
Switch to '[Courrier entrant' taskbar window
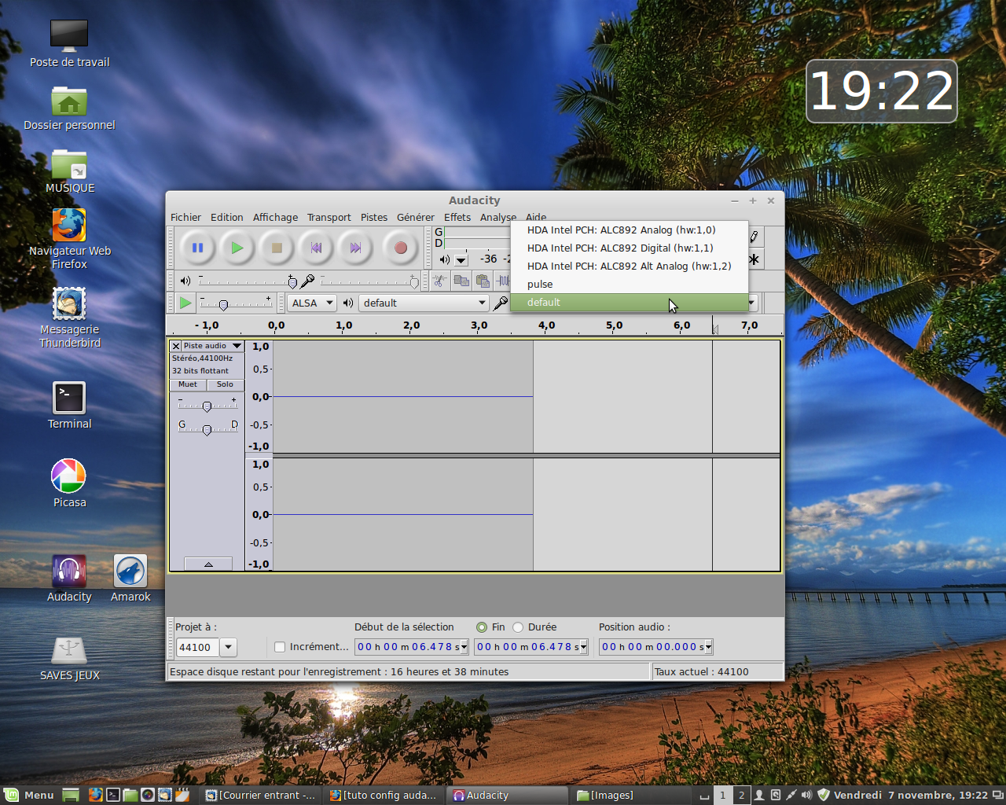(x=261, y=795)
